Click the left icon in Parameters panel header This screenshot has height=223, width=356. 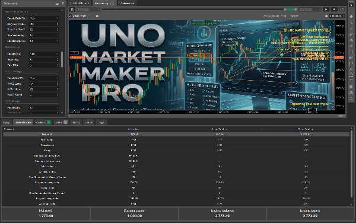pos(57,4)
